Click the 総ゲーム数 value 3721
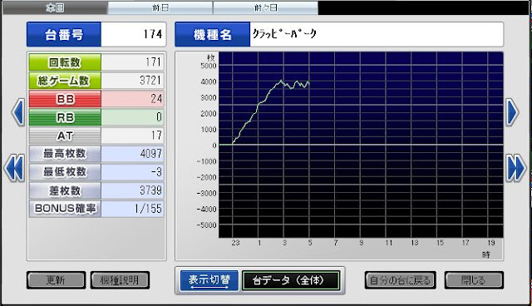 pos(133,81)
